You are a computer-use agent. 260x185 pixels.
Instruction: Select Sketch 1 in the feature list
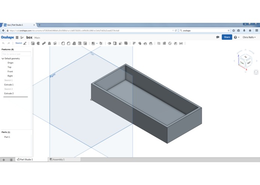[9, 80]
